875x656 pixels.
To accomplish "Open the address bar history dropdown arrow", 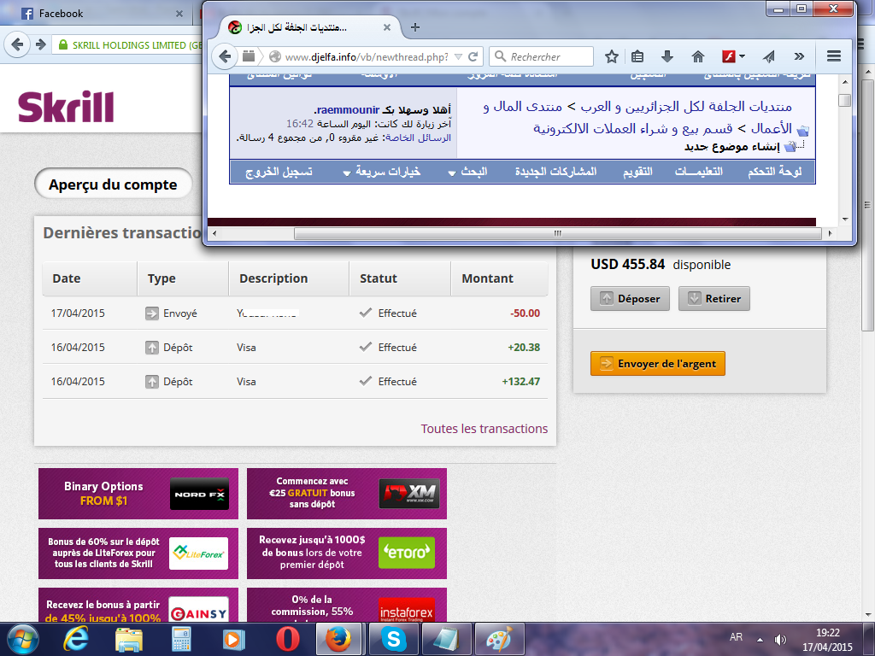I will coord(458,56).
